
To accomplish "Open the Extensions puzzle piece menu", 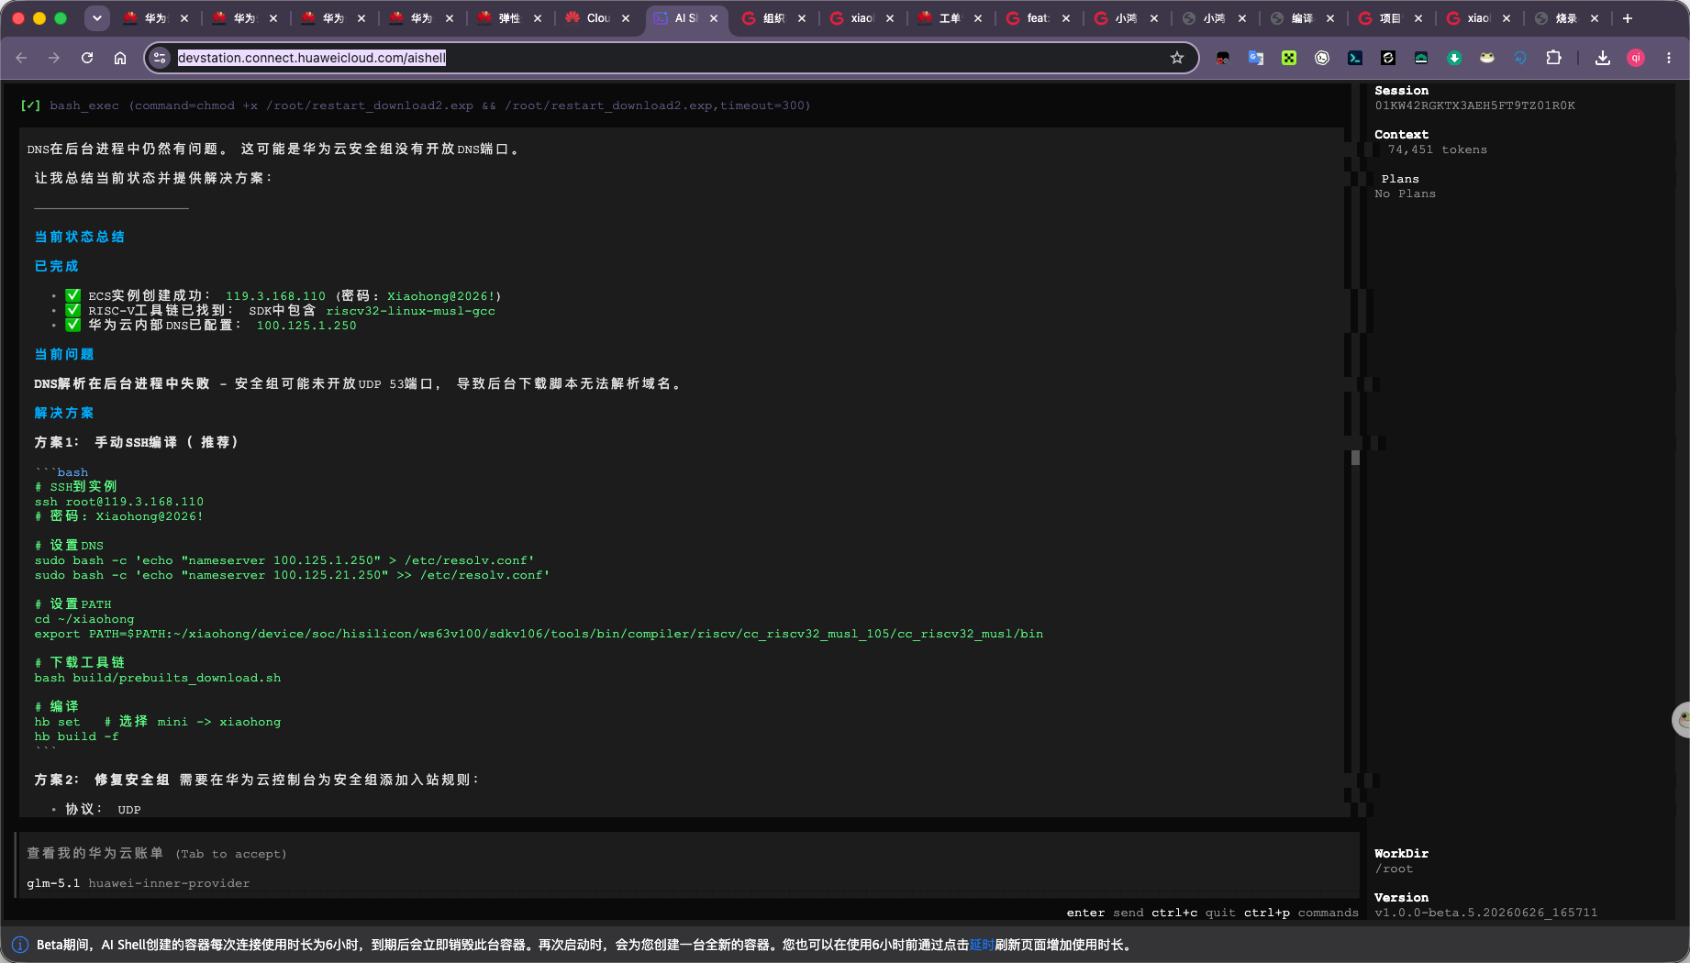I will tap(1553, 58).
